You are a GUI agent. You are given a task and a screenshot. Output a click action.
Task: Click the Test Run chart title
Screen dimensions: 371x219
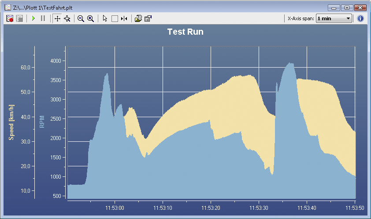(x=185, y=32)
